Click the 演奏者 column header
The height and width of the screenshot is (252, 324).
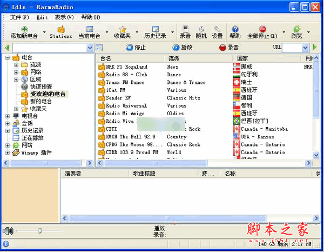[95, 174]
